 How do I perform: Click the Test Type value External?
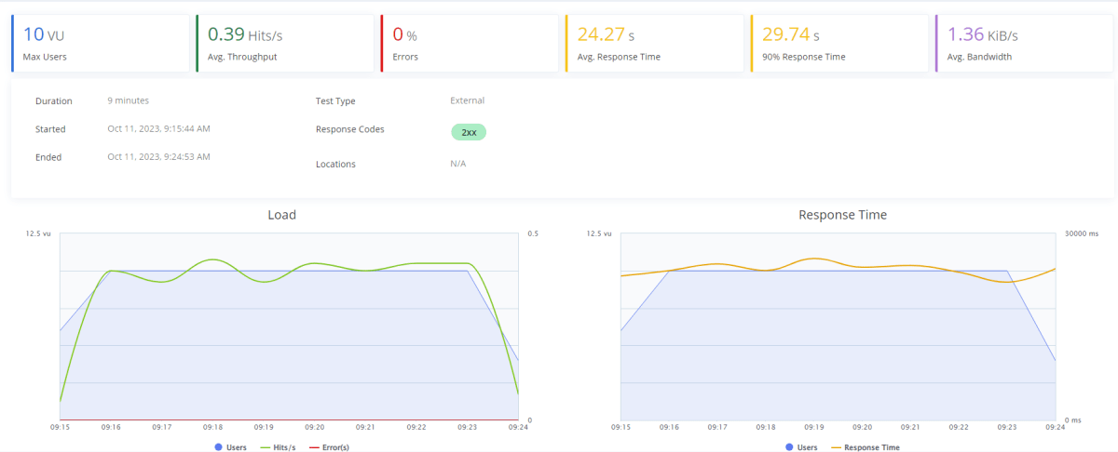point(468,100)
